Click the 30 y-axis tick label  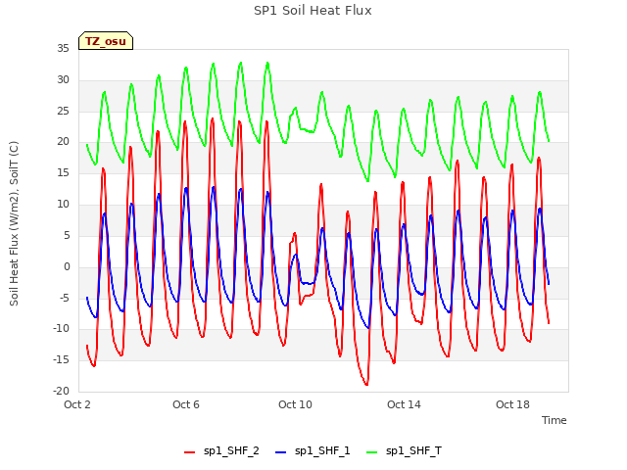63,79
